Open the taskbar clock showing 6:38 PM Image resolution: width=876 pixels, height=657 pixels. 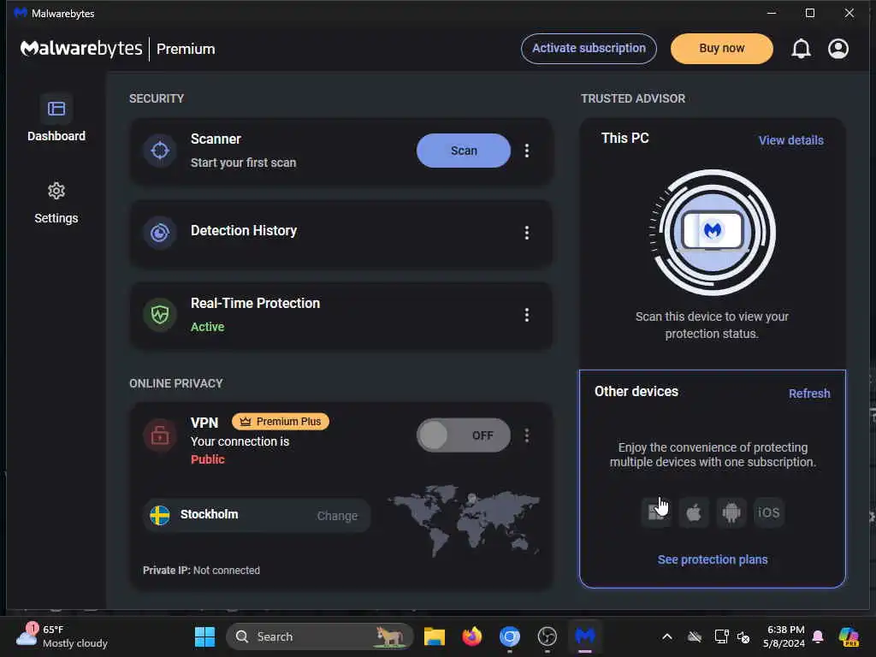tap(784, 636)
